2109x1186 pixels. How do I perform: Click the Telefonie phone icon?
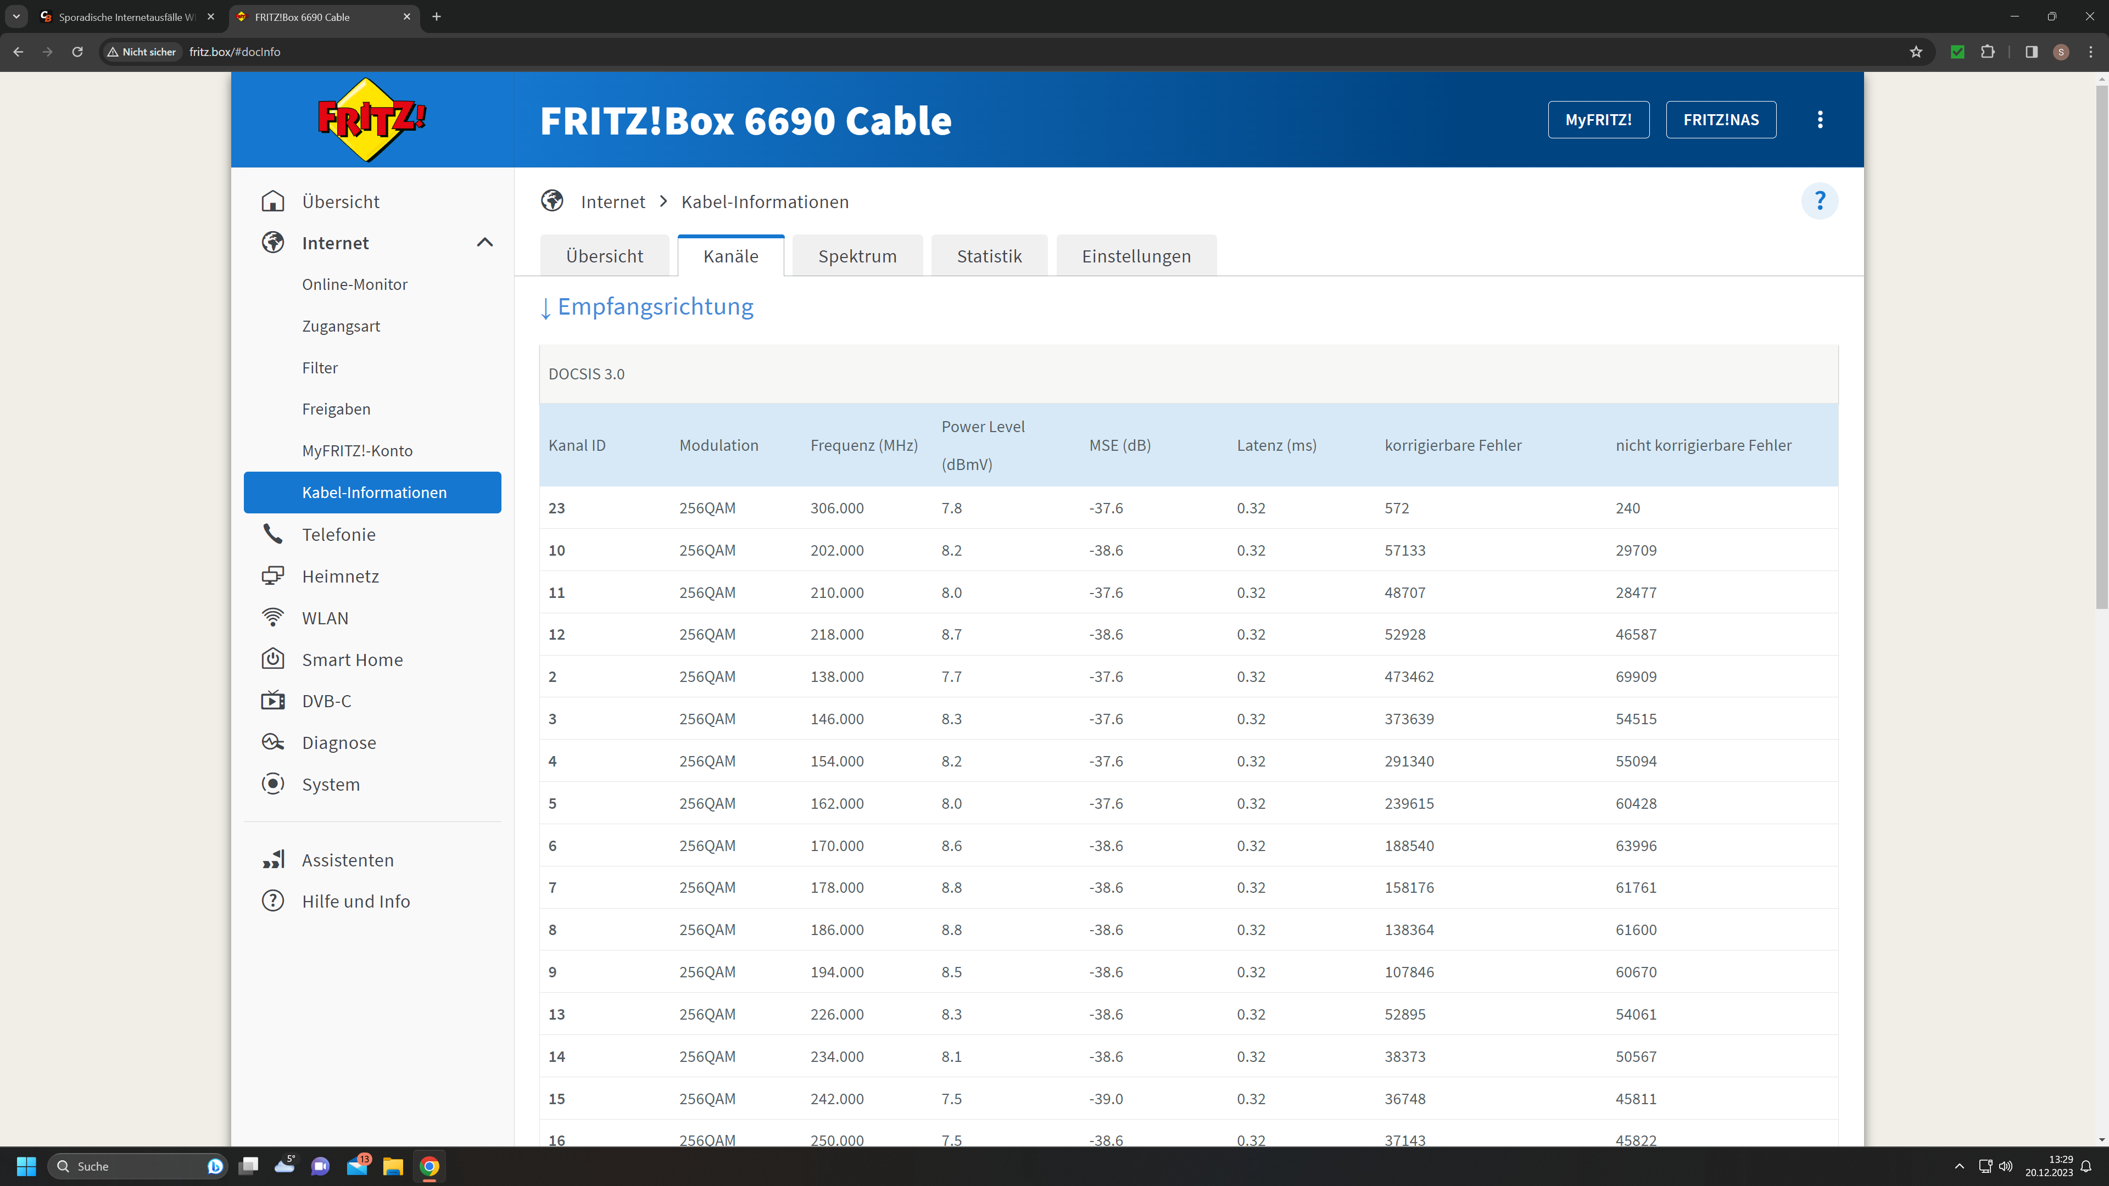(x=272, y=534)
